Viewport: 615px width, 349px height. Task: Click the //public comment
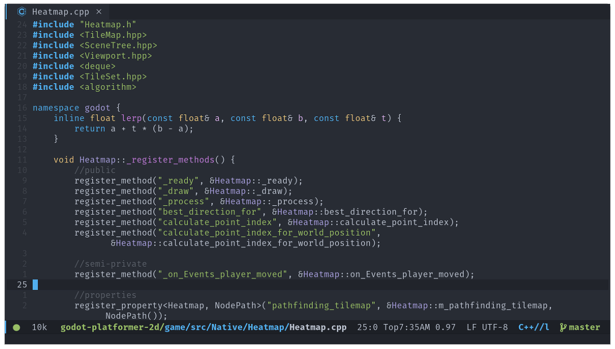point(95,170)
